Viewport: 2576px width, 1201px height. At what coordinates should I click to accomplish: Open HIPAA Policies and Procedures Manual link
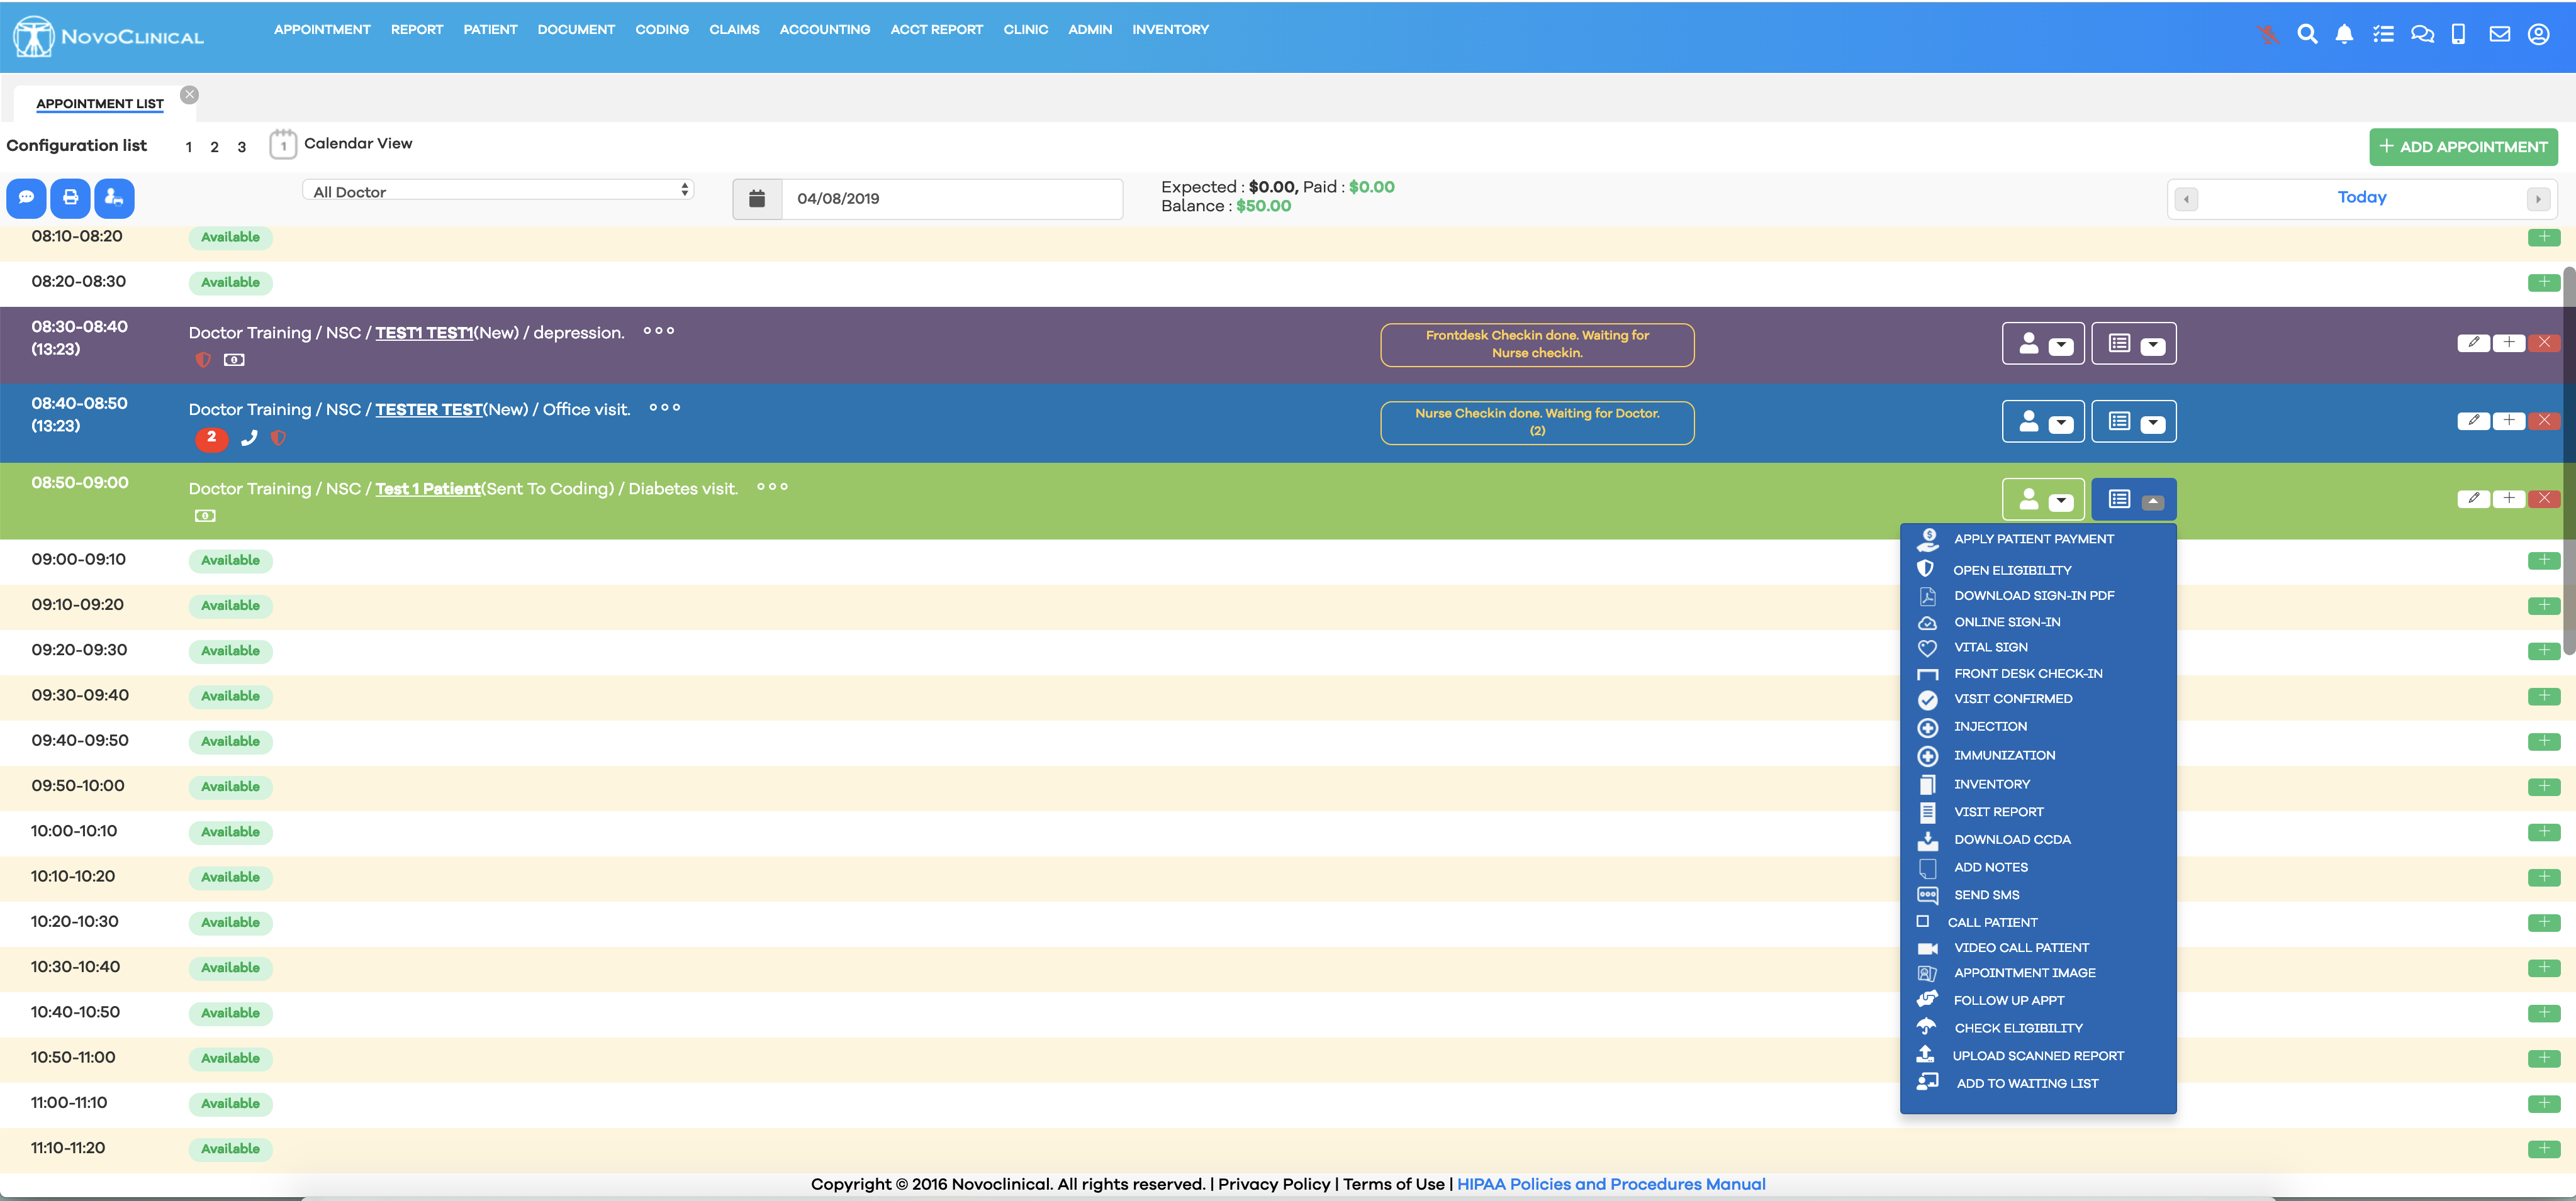point(1610,1184)
